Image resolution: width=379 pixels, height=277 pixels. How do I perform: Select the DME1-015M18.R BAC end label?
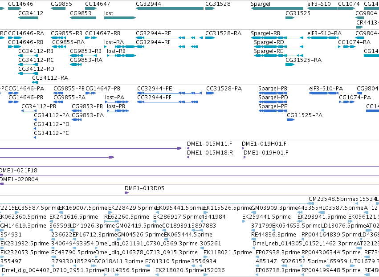[x=210, y=153]
